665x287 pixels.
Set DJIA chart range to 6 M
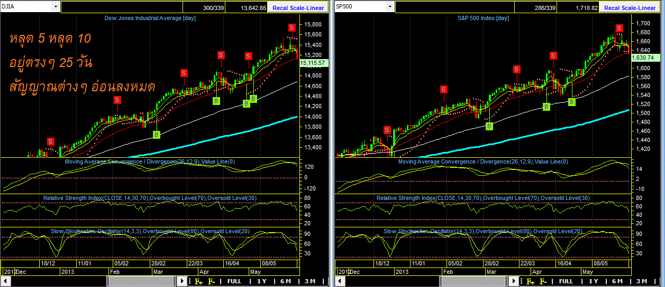285,281
